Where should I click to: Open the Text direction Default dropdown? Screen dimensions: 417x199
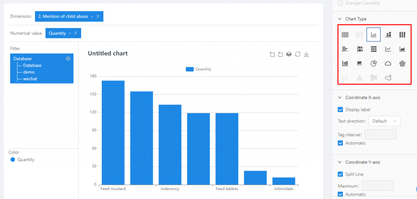pyautogui.click(x=384, y=121)
